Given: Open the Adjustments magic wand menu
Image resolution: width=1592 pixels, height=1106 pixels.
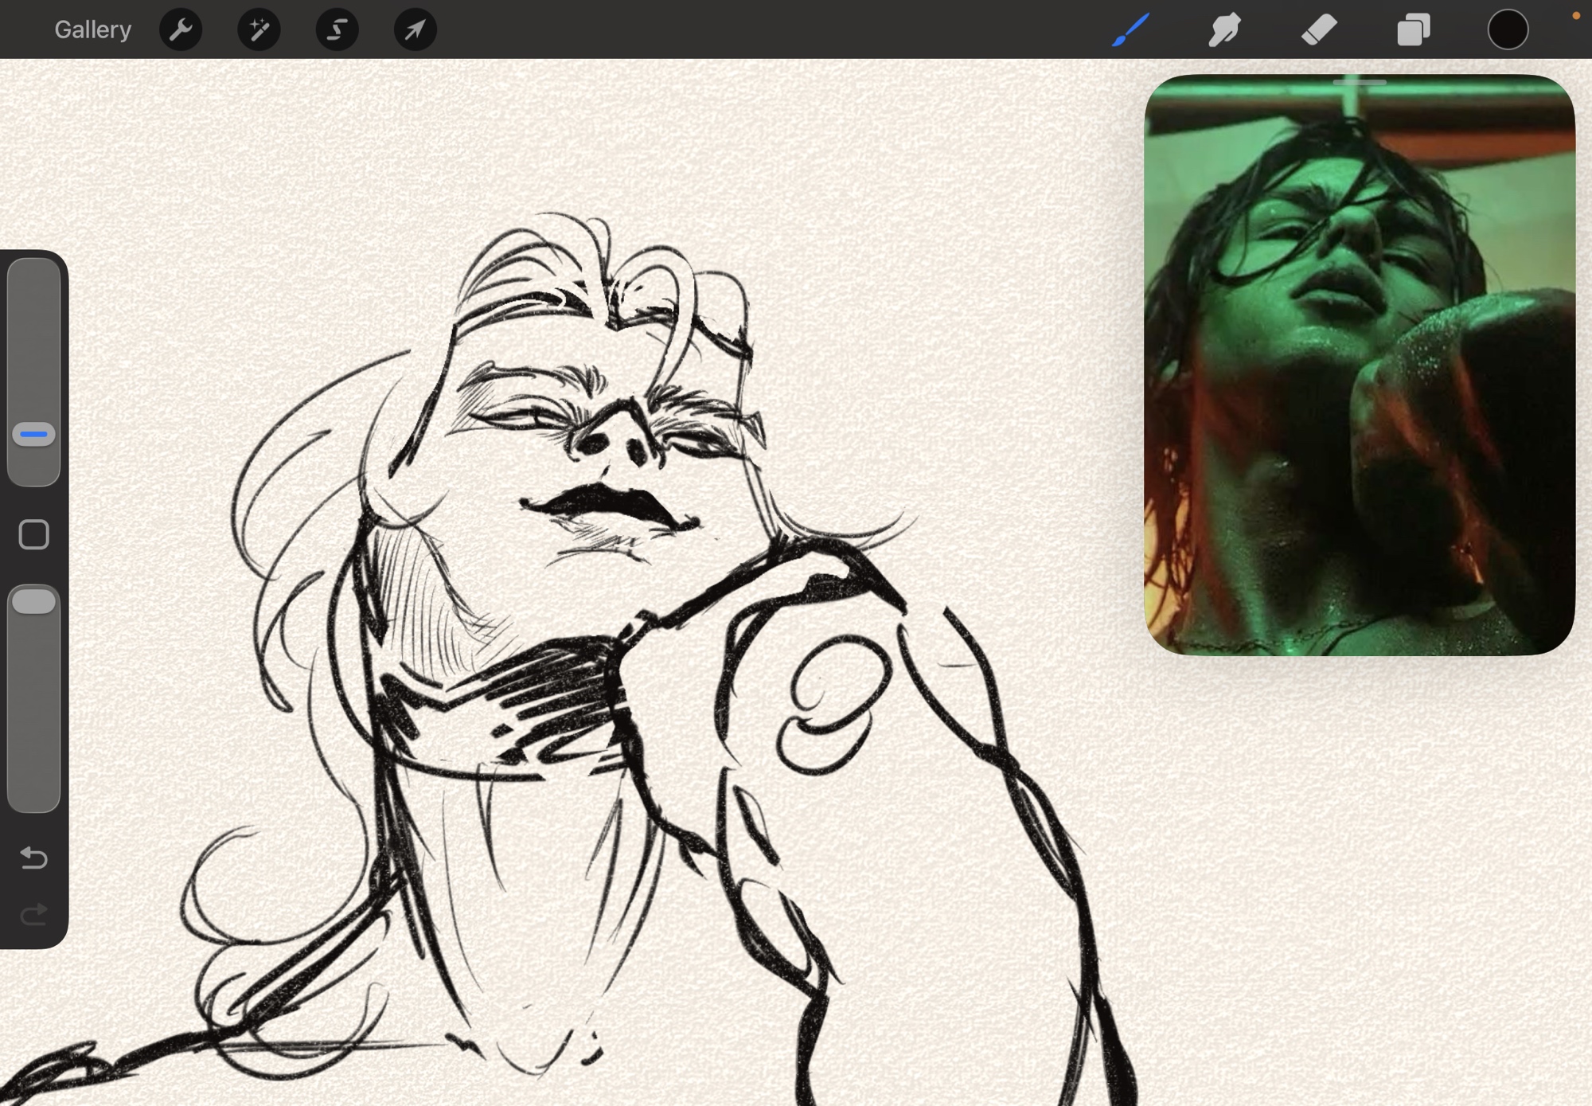Looking at the screenshot, I should [x=259, y=30].
